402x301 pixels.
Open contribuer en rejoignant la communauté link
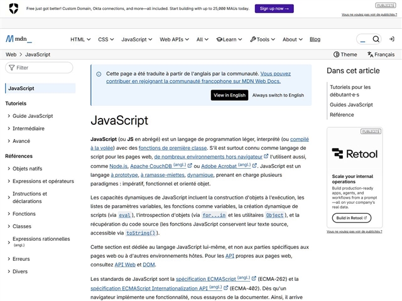pyautogui.click(x=193, y=81)
